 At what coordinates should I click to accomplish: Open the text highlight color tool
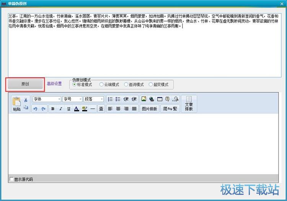[85, 109]
